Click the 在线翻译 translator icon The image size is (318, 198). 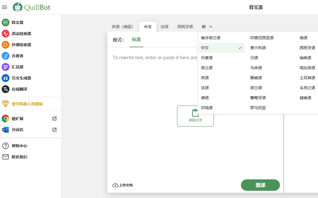(6, 89)
